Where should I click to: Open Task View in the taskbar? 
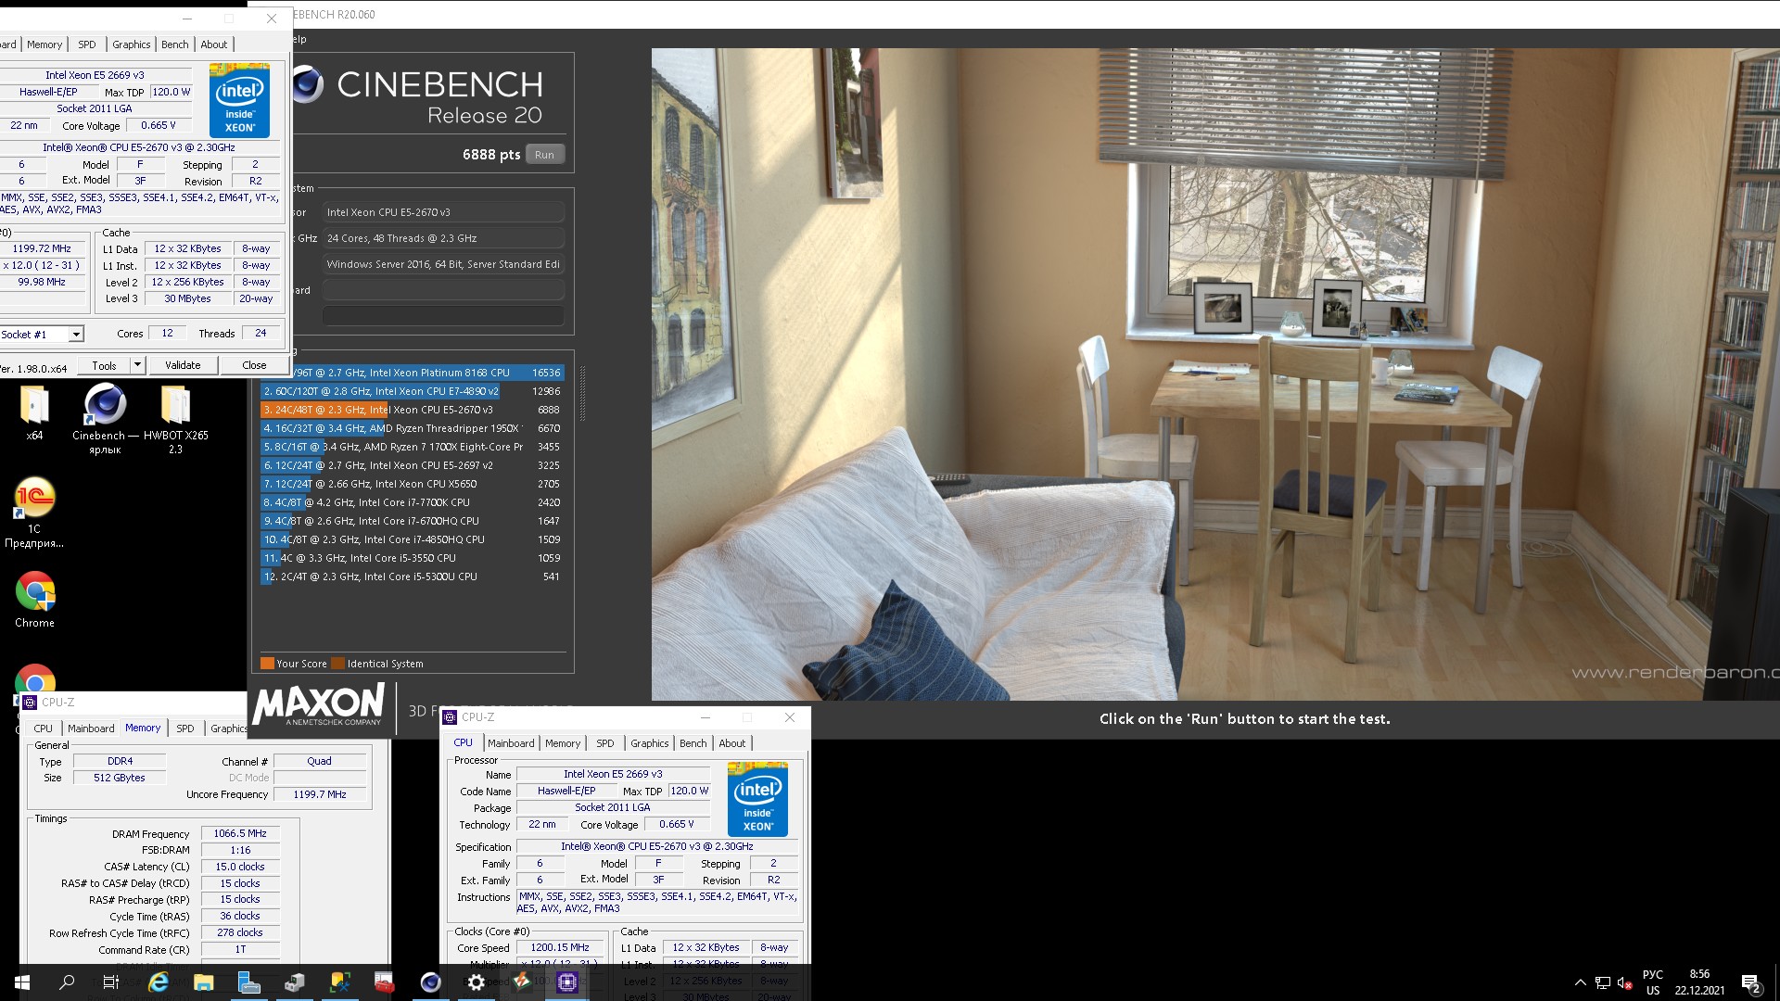(111, 982)
